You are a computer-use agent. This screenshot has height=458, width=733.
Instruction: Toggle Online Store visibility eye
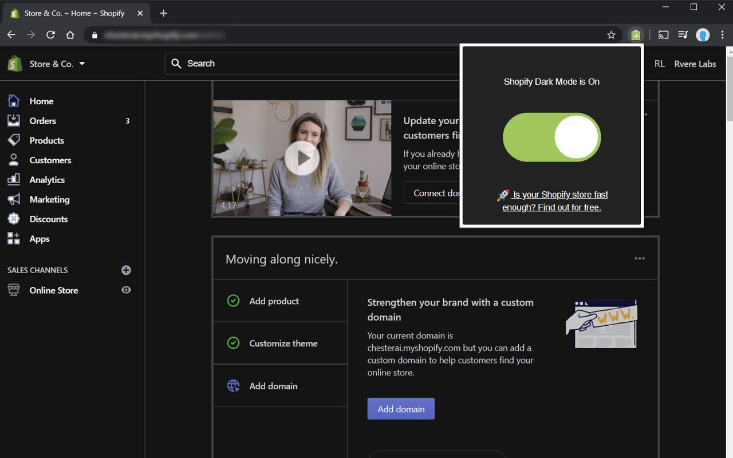(126, 290)
